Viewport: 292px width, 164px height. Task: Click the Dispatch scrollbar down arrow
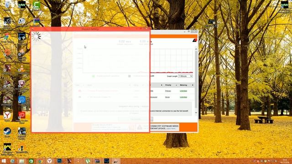196,113
